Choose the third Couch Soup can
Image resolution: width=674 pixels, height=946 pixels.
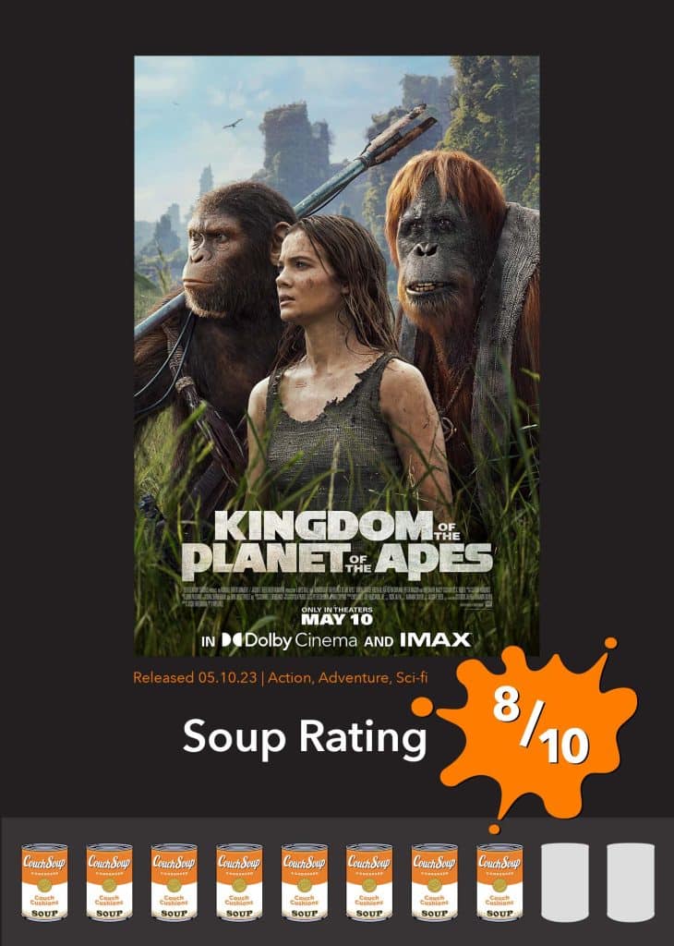175,881
